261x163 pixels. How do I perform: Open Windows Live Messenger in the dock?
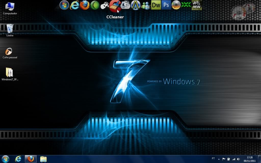[x=146, y=5]
